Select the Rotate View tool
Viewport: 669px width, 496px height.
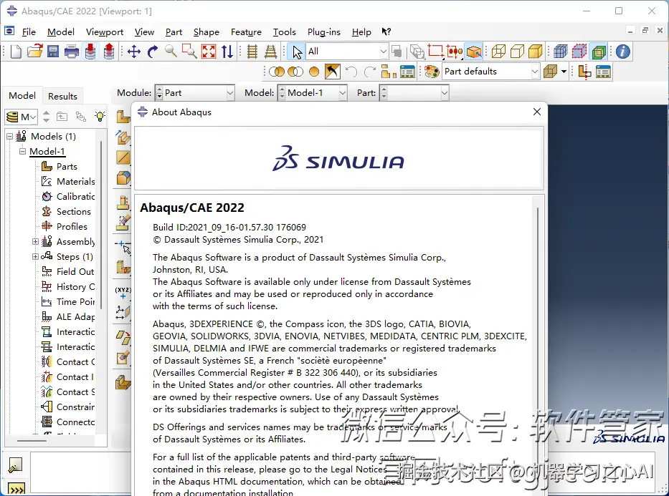pos(152,52)
